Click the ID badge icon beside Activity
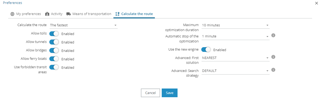 pos(47,14)
